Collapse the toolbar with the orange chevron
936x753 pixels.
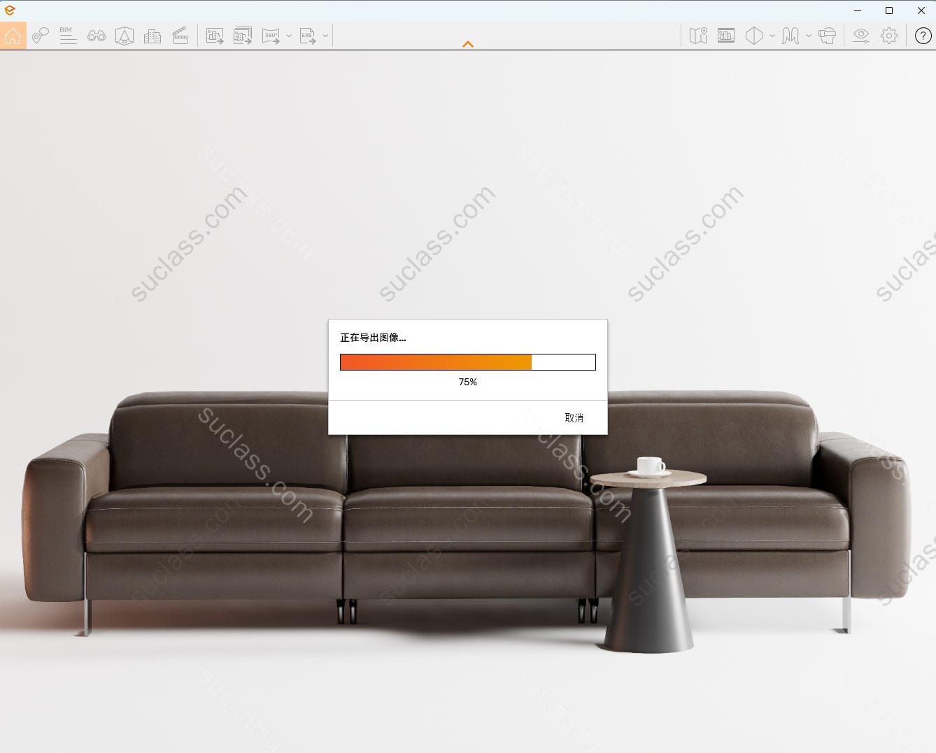coord(468,44)
